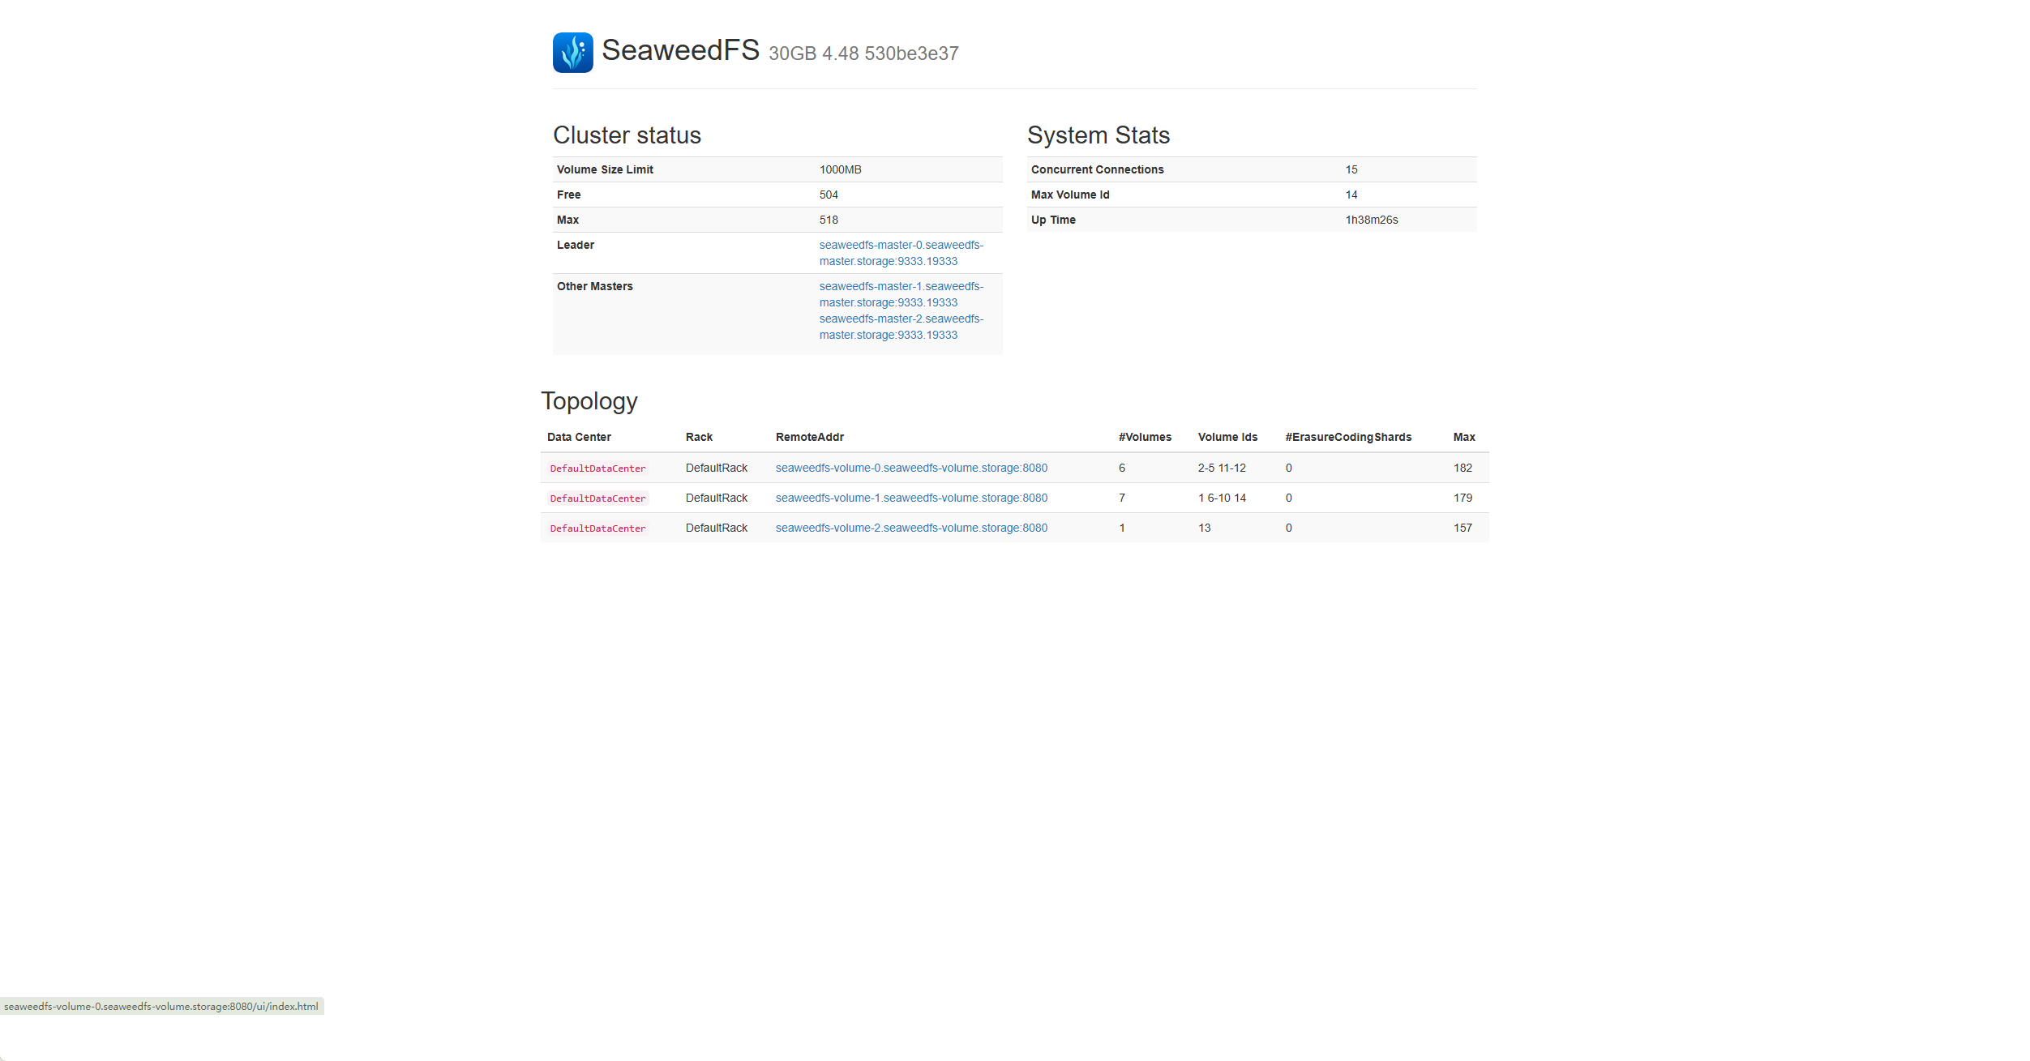Click the RemoteAddr column header

(809, 437)
